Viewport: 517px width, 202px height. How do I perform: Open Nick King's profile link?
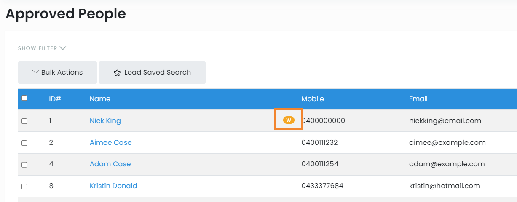(105, 121)
